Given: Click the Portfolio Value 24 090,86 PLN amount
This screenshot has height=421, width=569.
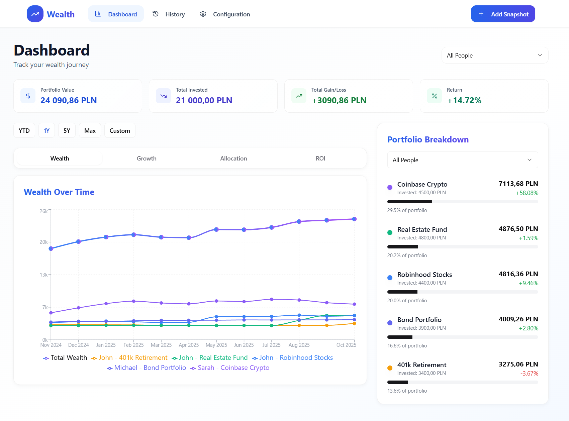Looking at the screenshot, I should point(69,100).
